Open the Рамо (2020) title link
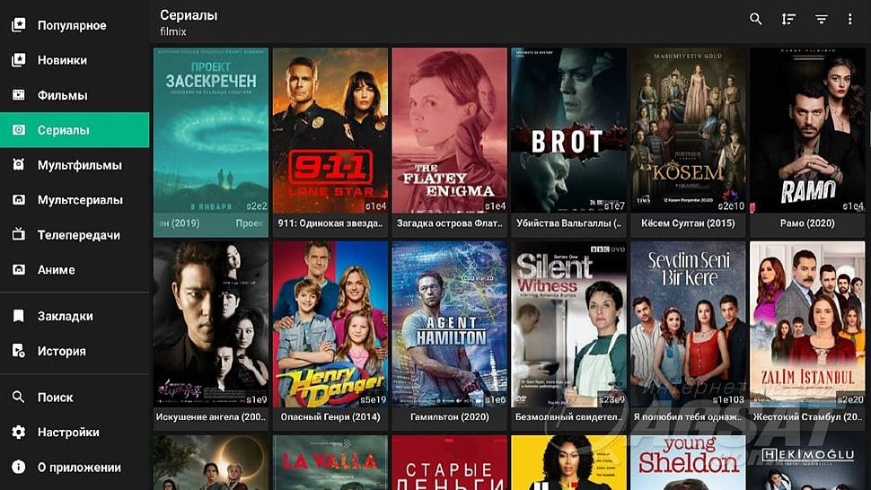The image size is (871, 490). pos(807,223)
